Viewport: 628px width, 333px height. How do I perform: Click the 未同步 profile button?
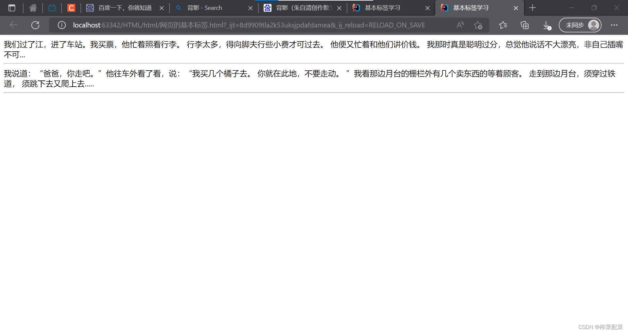580,25
